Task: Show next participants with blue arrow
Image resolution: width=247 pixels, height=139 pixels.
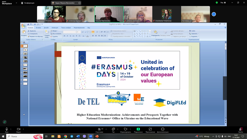Action: tap(214, 14)
